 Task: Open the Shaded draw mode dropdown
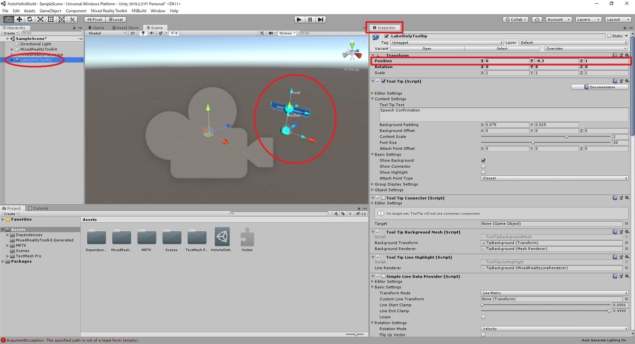(x=107, y=33)
